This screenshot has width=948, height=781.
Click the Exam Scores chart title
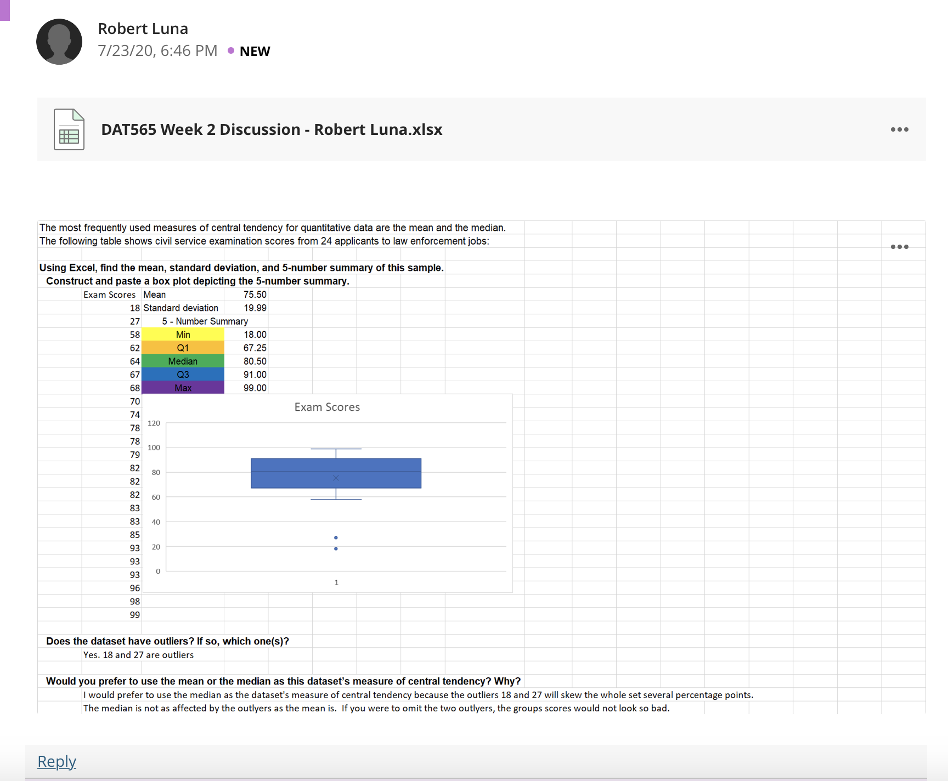327,407
